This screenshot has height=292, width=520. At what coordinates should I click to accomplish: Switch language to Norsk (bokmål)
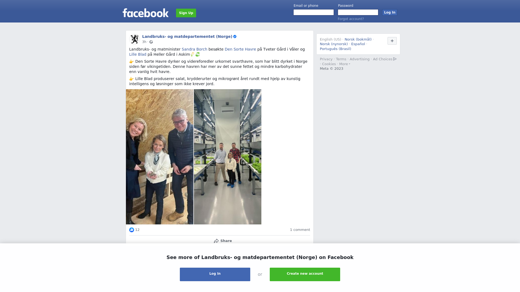(x=358, y=39)
